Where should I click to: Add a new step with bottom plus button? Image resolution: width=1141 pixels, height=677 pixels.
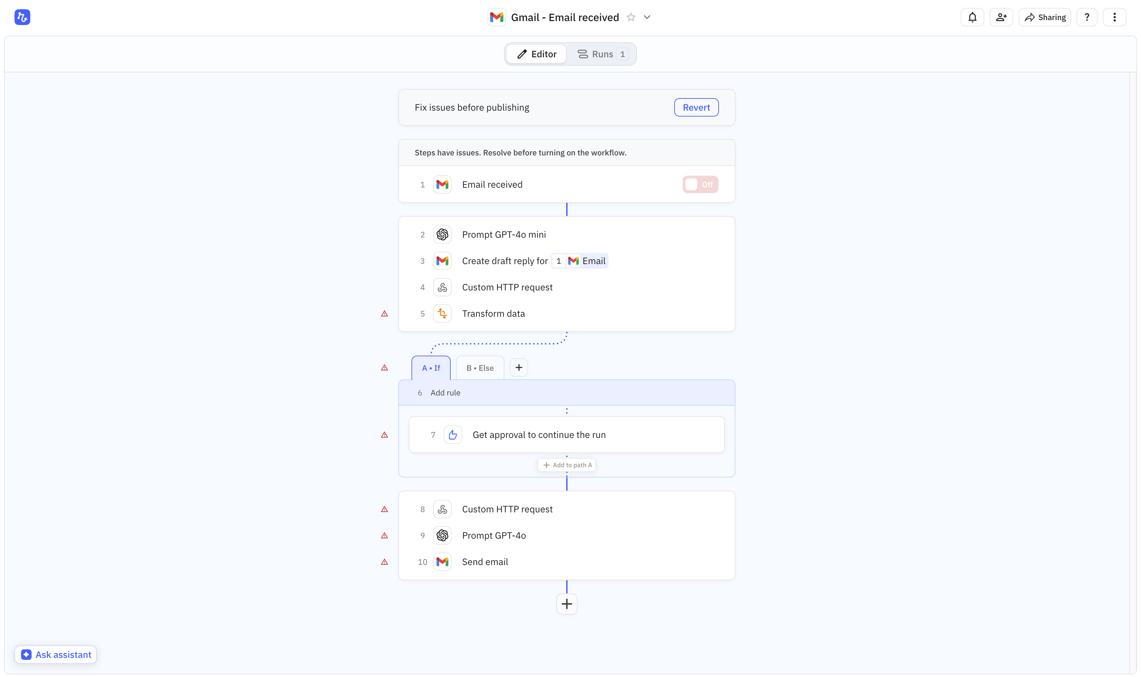point(567,604)
